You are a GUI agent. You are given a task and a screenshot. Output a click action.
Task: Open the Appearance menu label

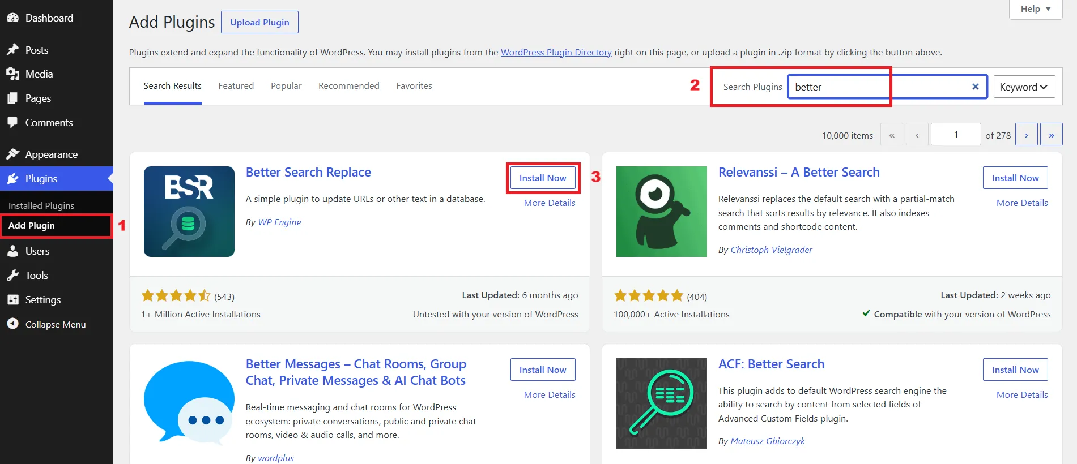52,154
